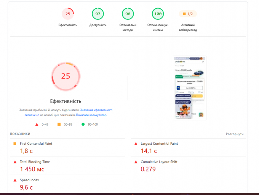Open the Ефективність score gauge showing 25
The height and width of the screenshot is (195, 259).
coord(68,14)
